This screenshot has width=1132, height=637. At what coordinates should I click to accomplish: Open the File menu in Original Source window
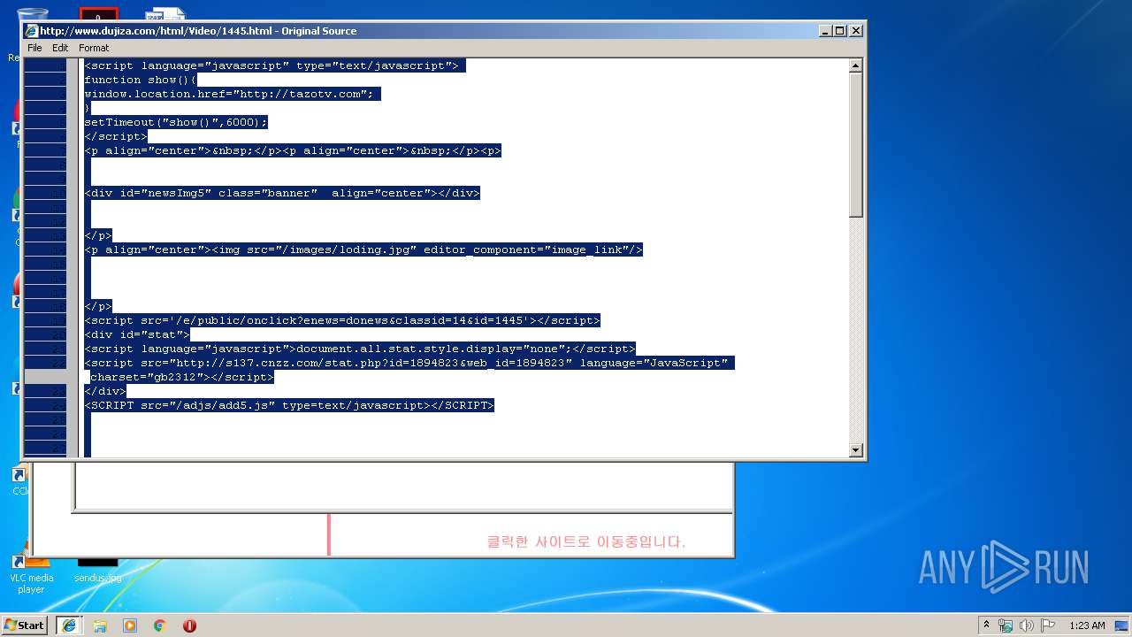(x=34, y=48)
